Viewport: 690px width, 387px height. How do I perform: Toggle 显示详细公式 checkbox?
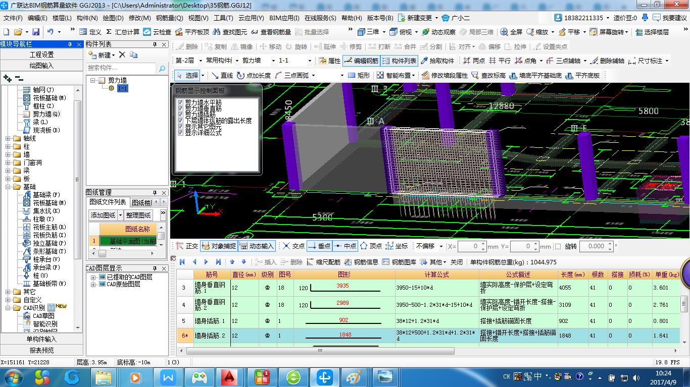(x=180, y=133)
